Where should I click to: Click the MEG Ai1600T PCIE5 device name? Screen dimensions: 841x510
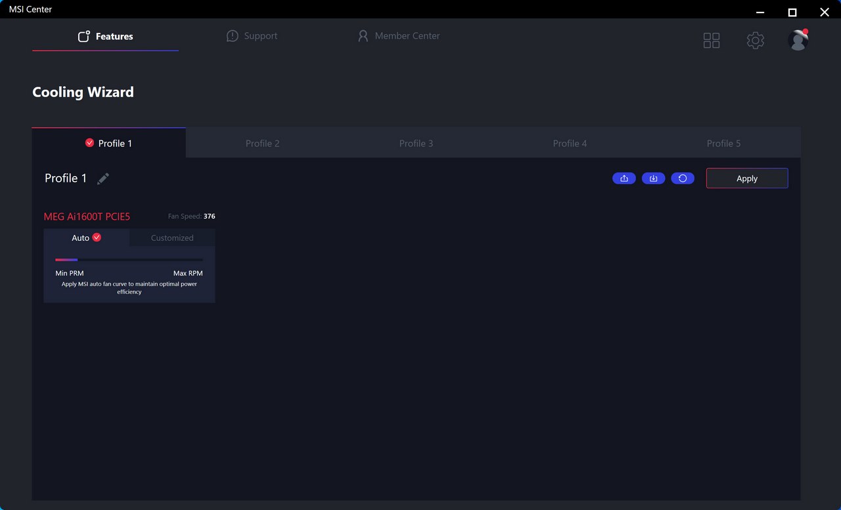(87, 217)
